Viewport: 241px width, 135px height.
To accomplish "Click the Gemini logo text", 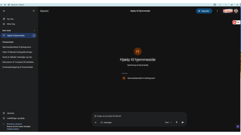I will [x=44, y=11].
